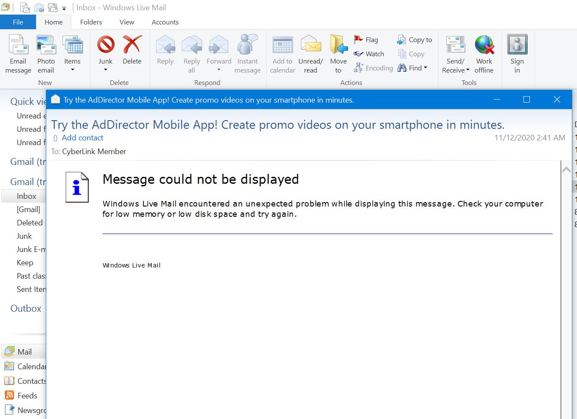The height and width of the screenshot is (419, 577).
Task: Close the AdDirector message window
Action: point(557,100)
